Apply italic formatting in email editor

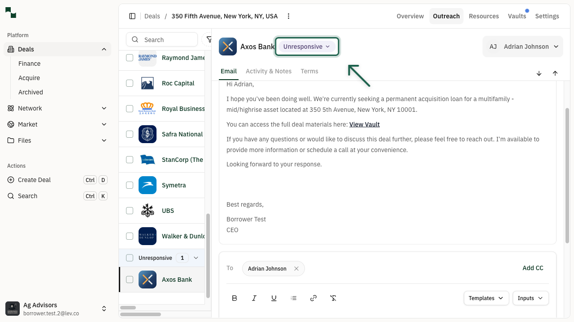click(x=254, y=298)
